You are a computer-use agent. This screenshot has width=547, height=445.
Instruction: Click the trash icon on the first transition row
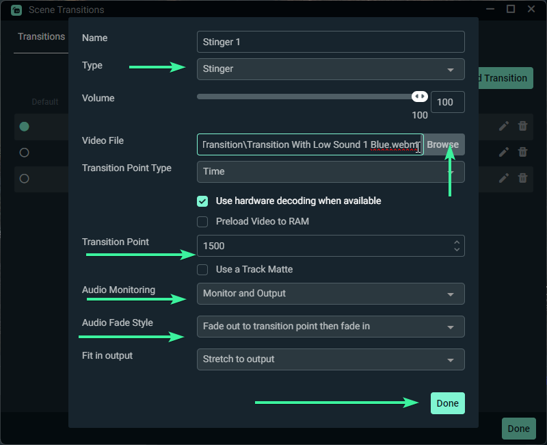click(x=522, y=126)
